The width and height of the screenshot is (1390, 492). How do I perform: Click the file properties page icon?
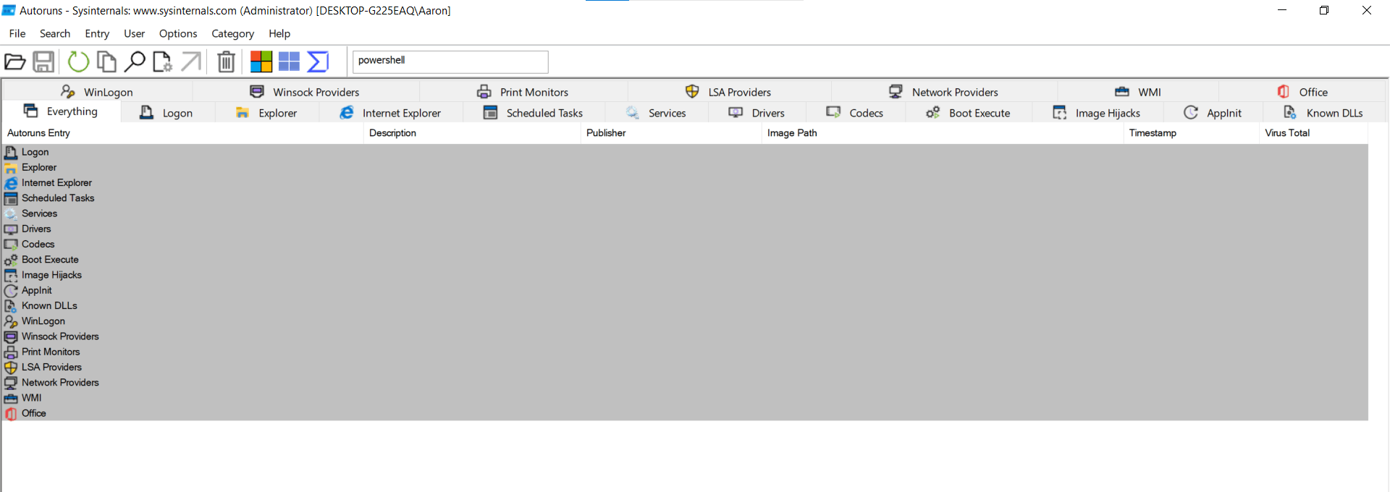point(162,62)
